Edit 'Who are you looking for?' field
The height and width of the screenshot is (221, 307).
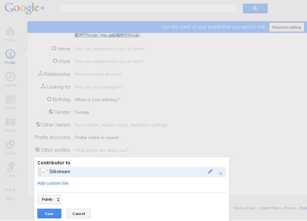(x=98, y=87)
